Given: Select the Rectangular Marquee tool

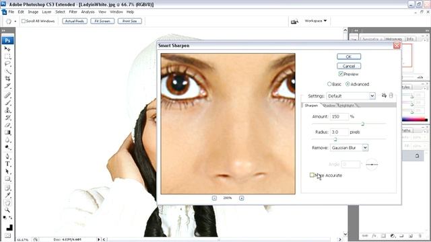Looking at the screenshot, I should click(x=7, y=56).
